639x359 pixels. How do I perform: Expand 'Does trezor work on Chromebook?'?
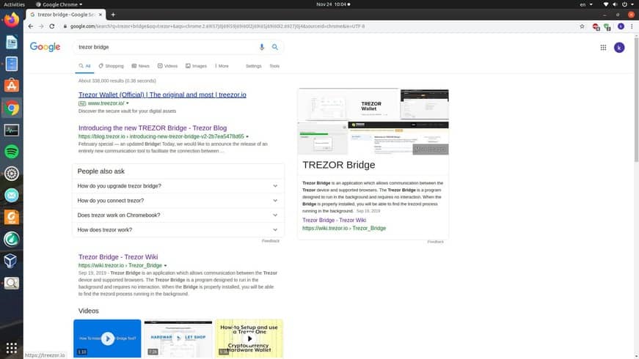click(178, 215)
